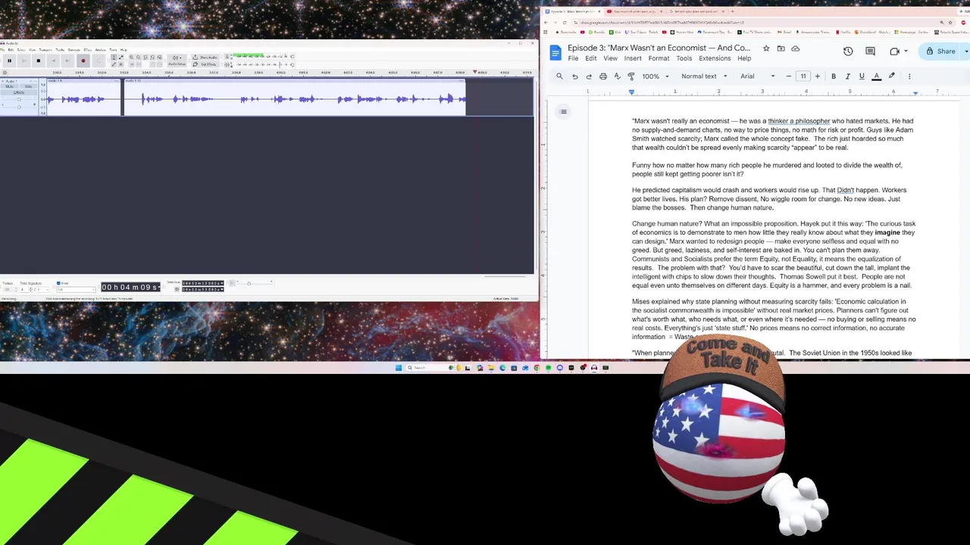Viewport: 970px width, 545px height.
Task: Open the Extensions menu in Google Docs
Action: [x=715, y=58]
